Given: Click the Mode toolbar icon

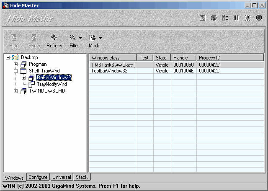Looking at the screenshot, I should click(93, 37).
